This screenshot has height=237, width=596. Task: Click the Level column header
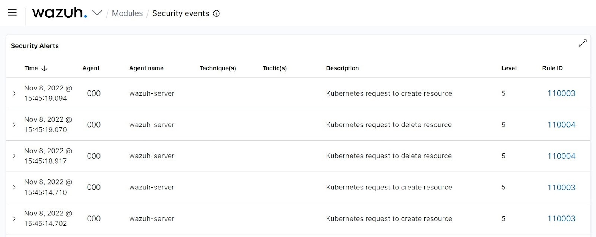509,68
